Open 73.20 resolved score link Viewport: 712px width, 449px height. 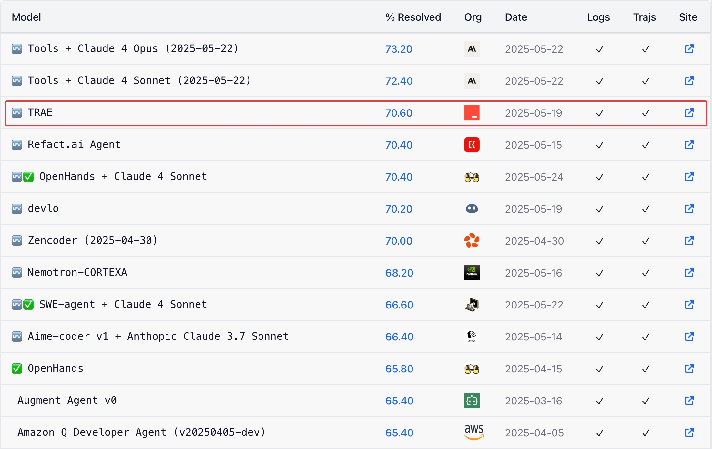click(x=399, y=49)
